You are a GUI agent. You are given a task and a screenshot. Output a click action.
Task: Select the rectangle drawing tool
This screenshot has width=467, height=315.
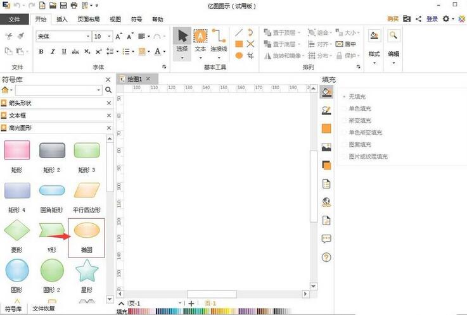click(x=239, y=44)
